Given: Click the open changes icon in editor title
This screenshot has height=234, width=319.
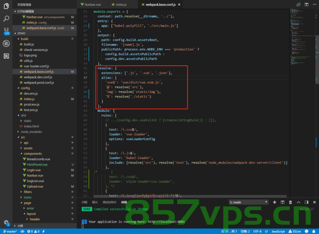Looking at the screenshot, I should click(x=298, y=5).
